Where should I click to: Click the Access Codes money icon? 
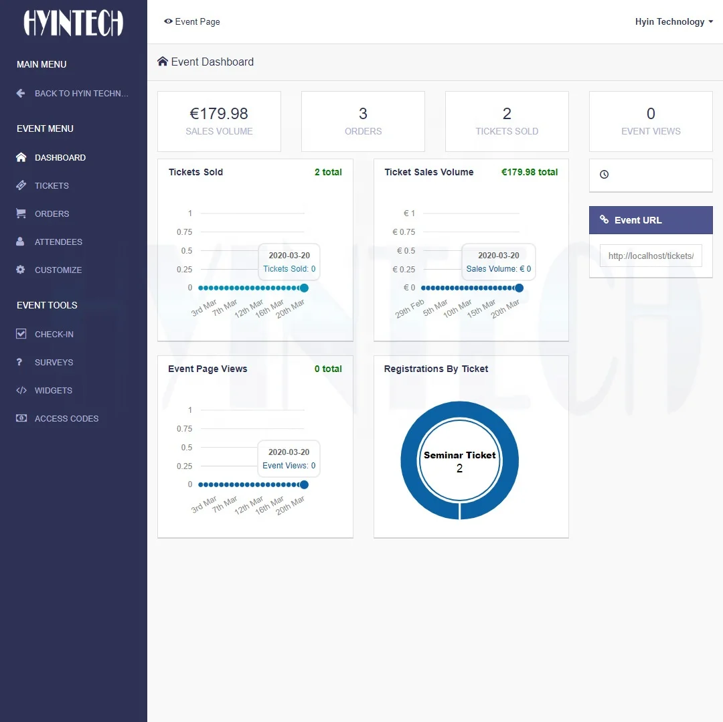[21, 418]
